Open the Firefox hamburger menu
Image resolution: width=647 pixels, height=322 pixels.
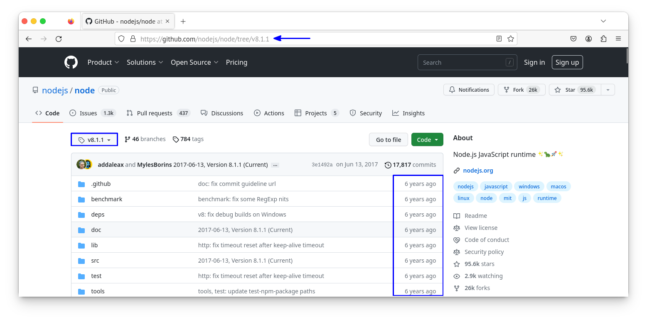click(618, 39)
